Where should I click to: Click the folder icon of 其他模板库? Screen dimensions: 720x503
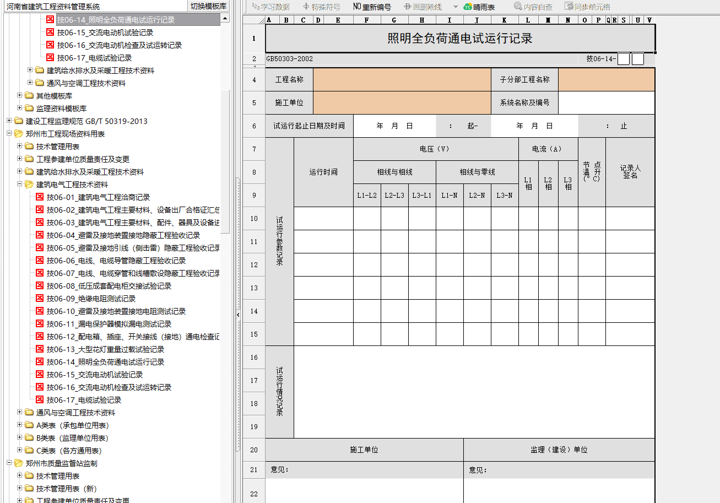point(29,96)
